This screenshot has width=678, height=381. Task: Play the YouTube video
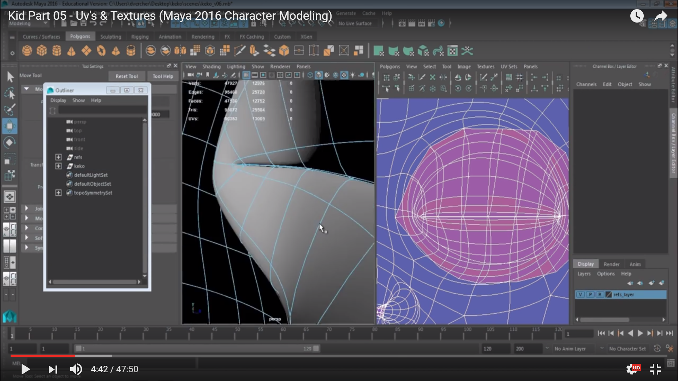(x=25, y=369)
